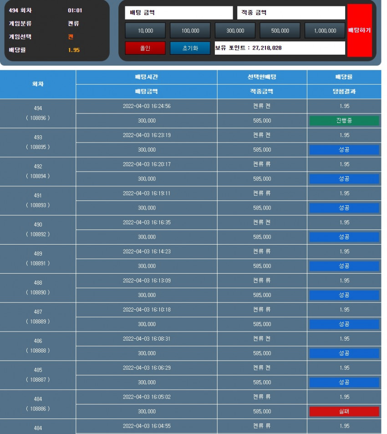This screenshot has width=387, height=434.
Task: Add 1,000,000 using the quick amount button
Action: pyautogui.click(x=325, y=31)
